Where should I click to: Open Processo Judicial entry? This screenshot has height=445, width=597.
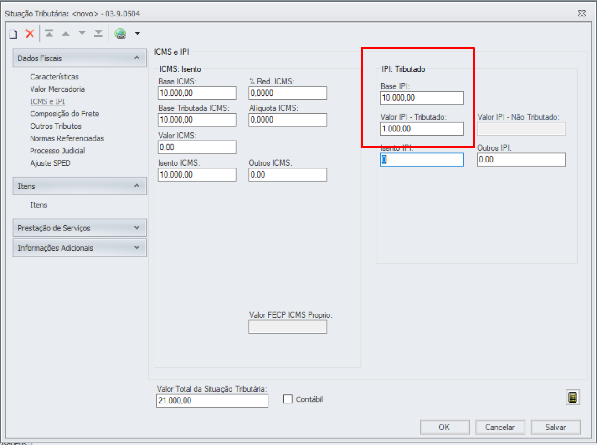(x=57, y=151)
